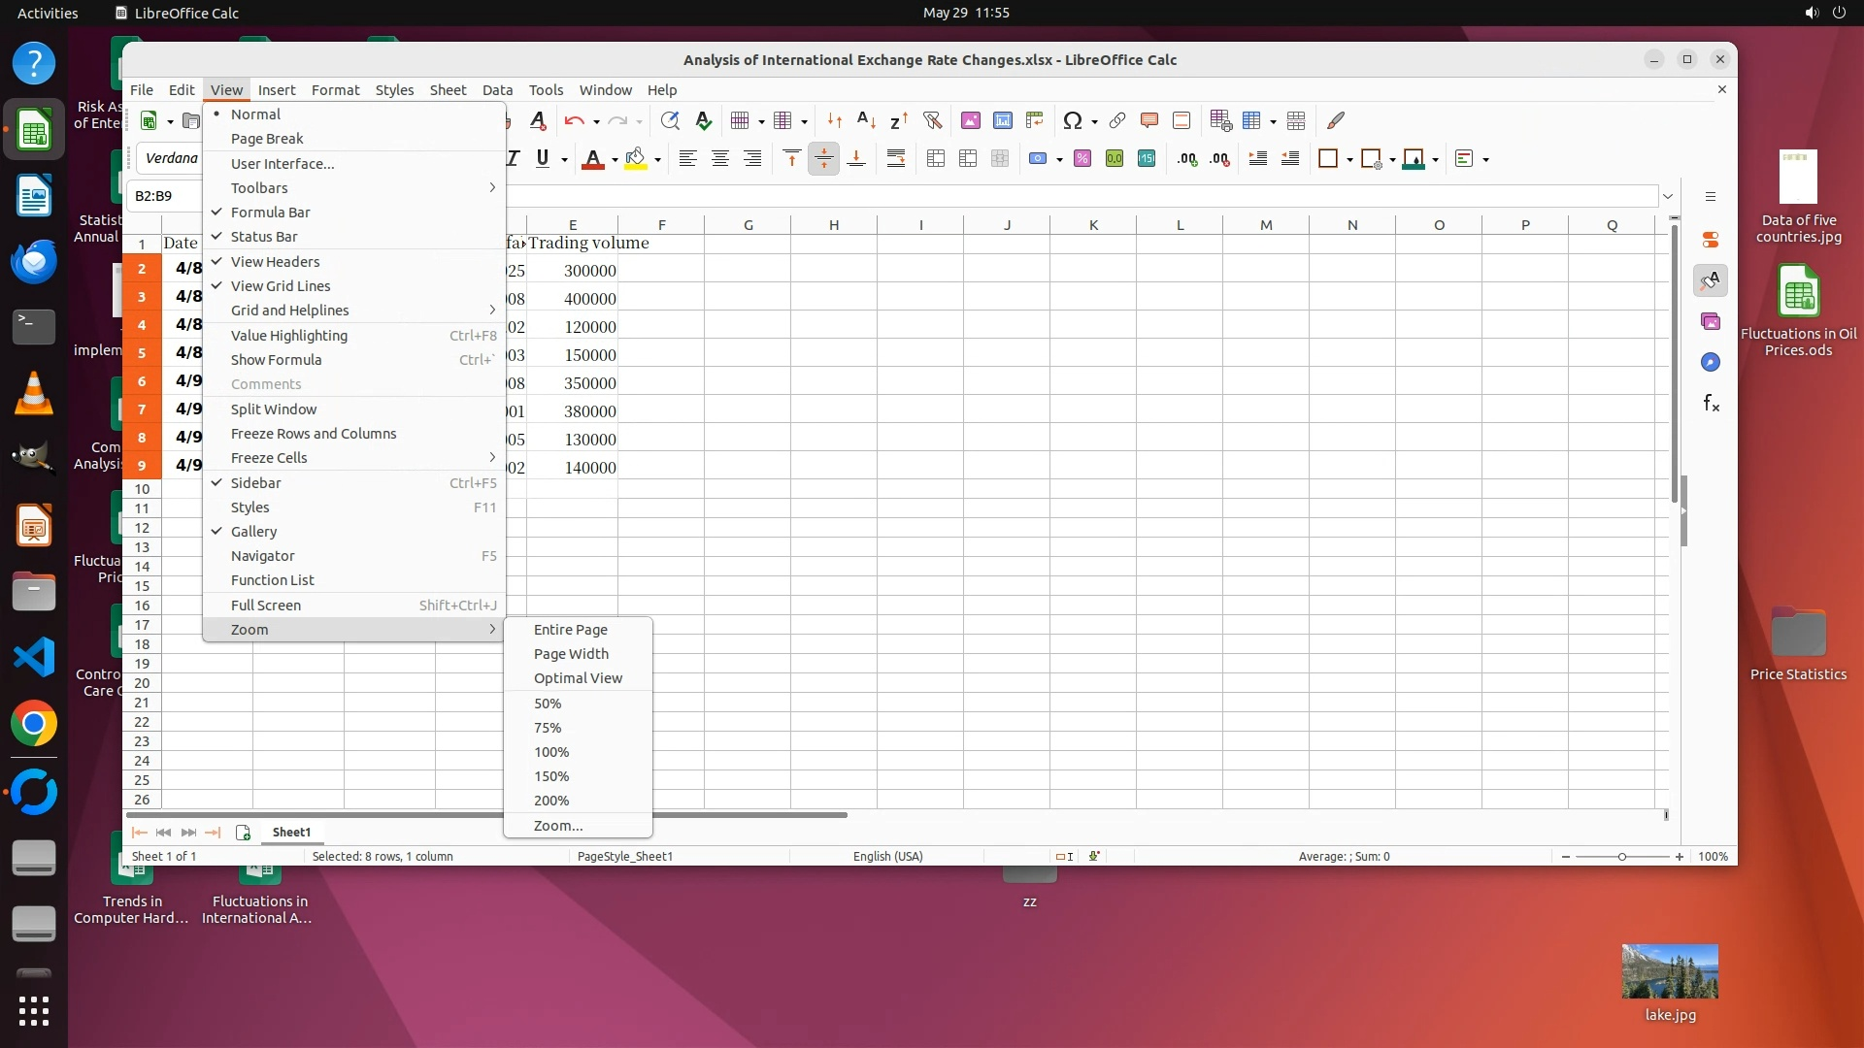Click the Underline formatting icon
The image size is (1864, 1048).
tap(543, 159)
